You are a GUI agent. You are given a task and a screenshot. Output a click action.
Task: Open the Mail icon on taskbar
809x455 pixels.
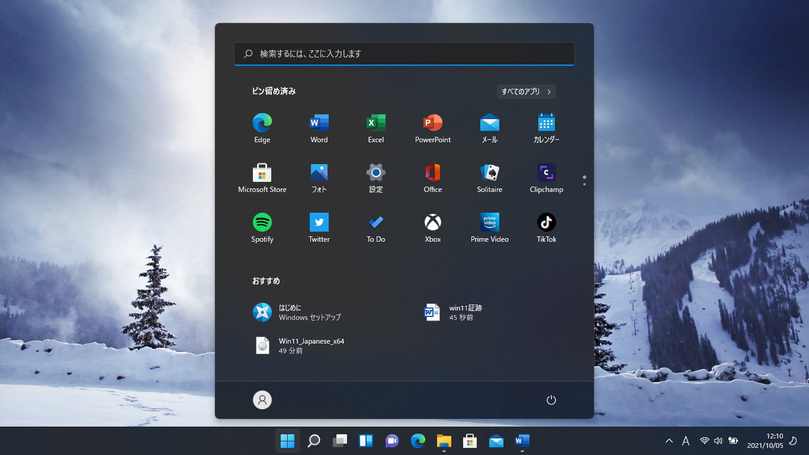[x=496, y=441]
